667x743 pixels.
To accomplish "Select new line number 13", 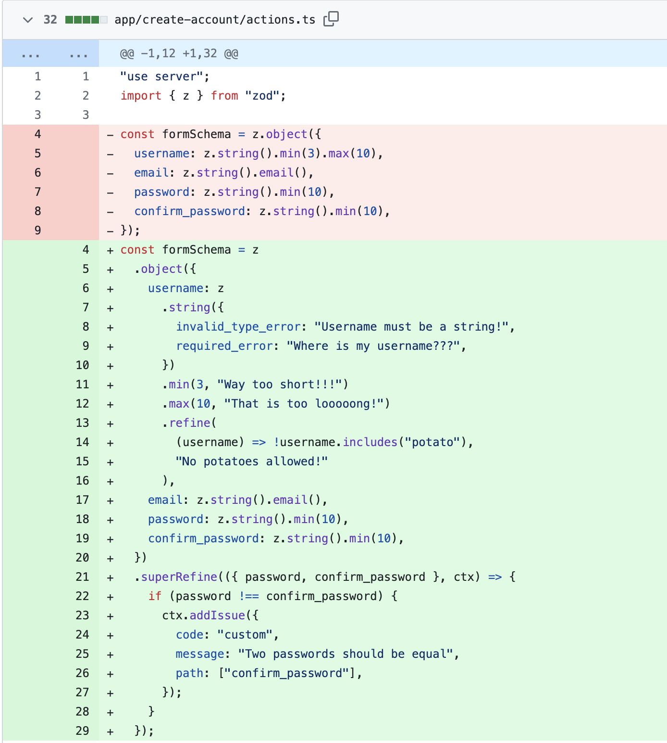I will [x=82, y=423].
